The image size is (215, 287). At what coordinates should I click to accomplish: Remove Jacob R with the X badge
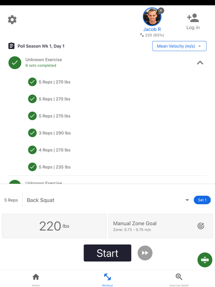161,11
